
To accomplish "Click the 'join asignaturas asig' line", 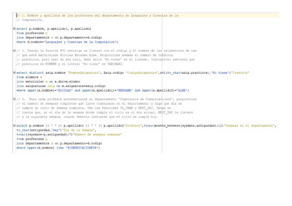I will pos(48,86).
